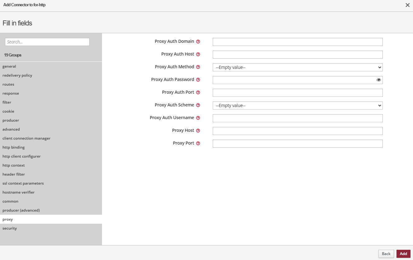Expand the Proxy Auth Scheme dropdown
Image resolution: width=413 pixels, height=260 pixels.
pyautogui.click(x=297, y=105)
